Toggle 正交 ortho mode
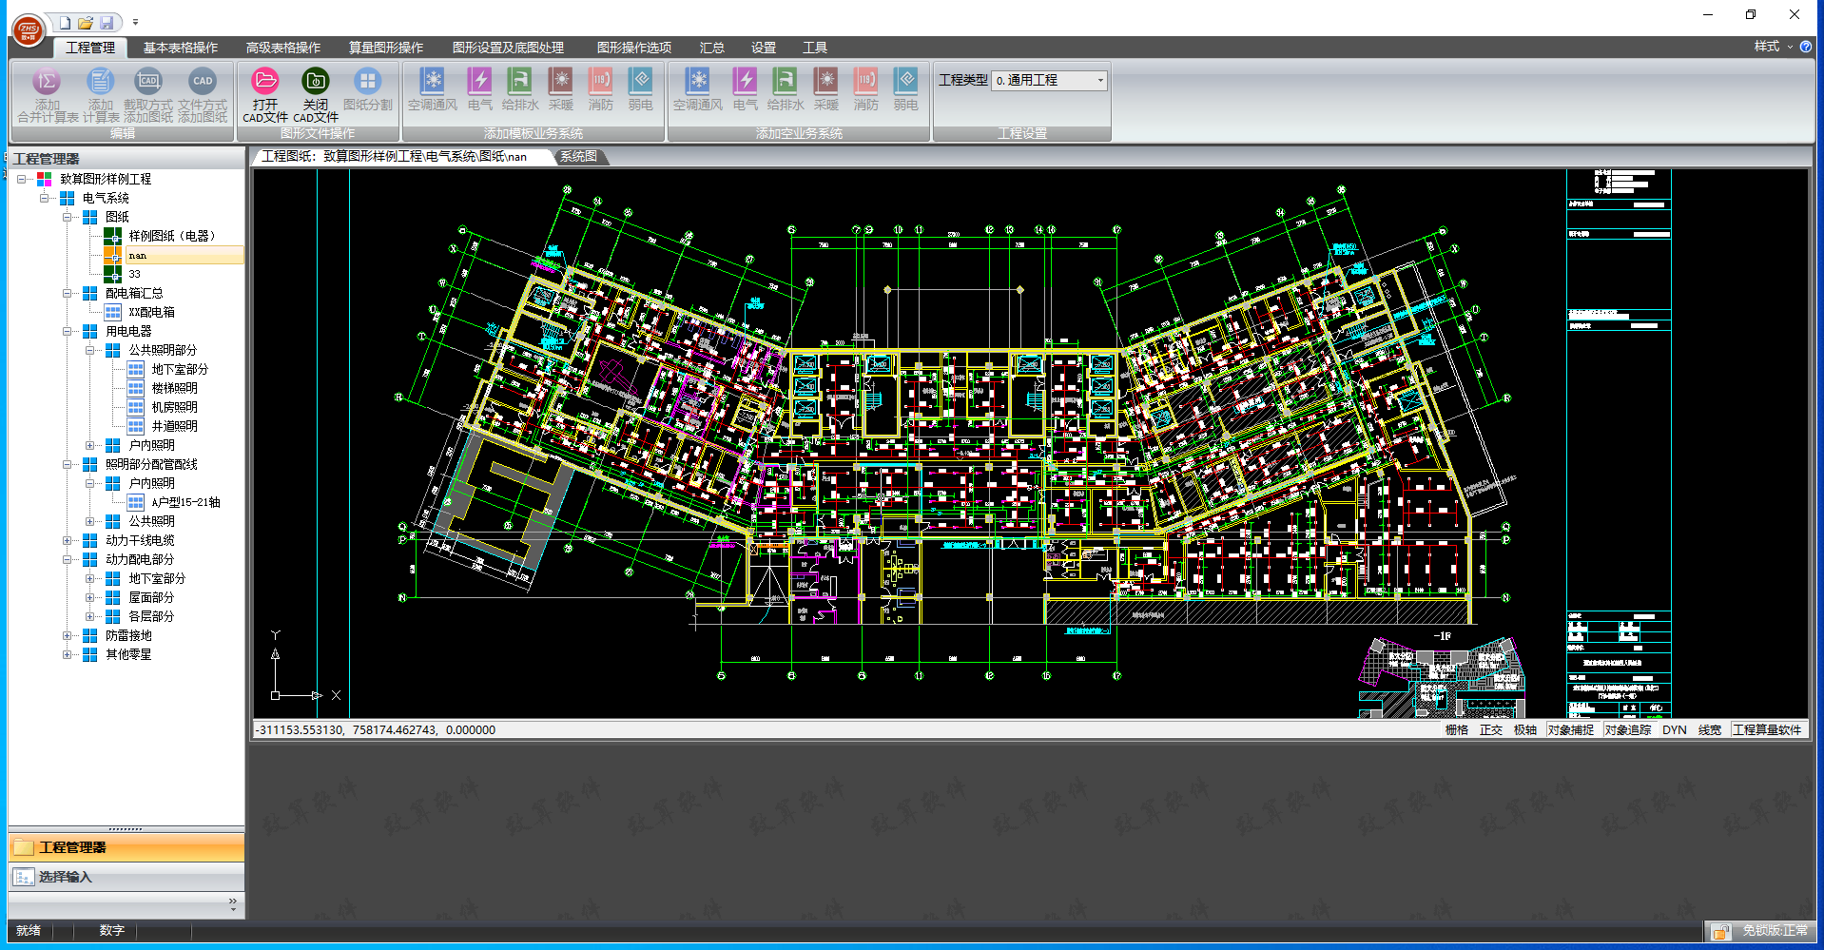Screen dimensions: 1824x950 coord(1491,730)
